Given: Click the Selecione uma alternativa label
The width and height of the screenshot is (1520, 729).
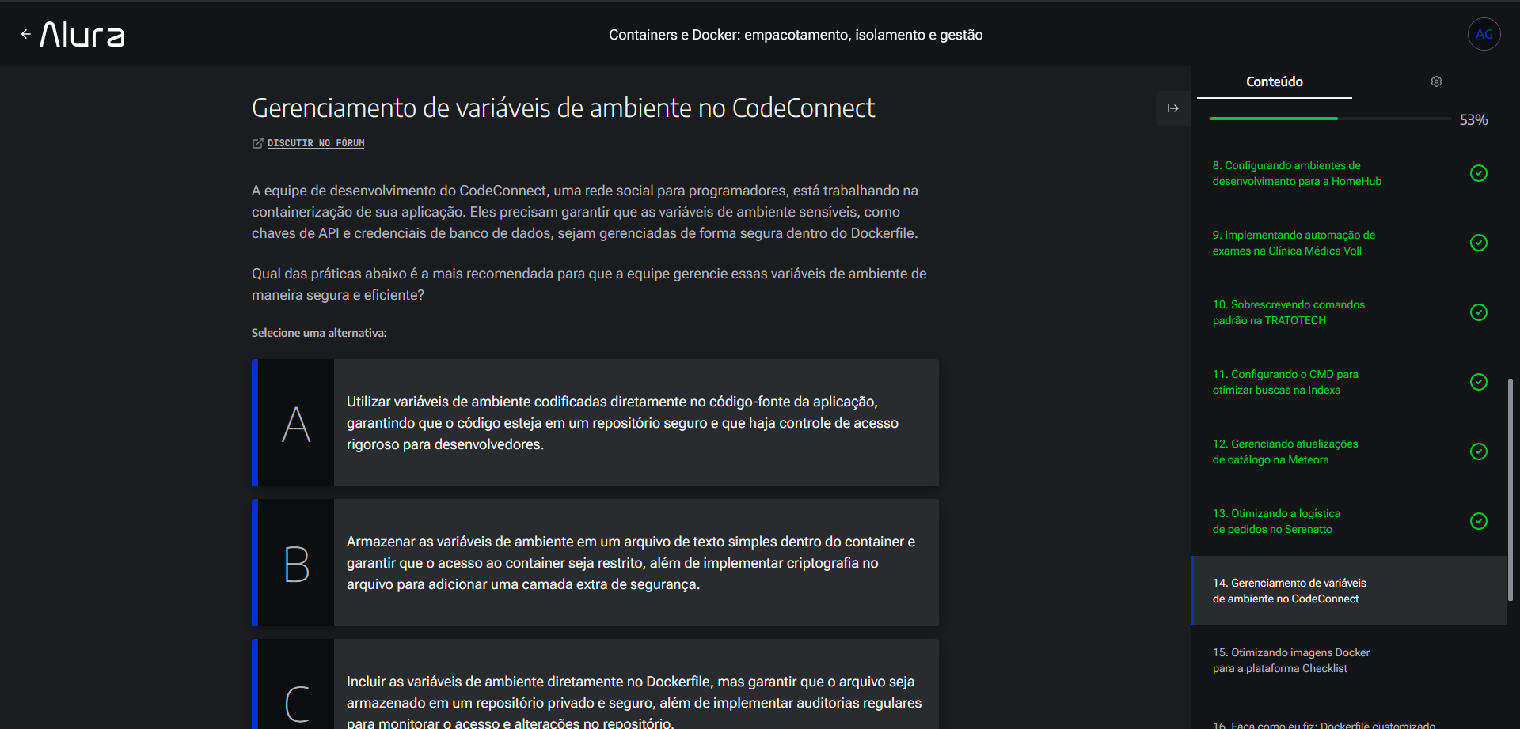Looking at the screenshot, I should pyautogui.click(x=319, y=333).
